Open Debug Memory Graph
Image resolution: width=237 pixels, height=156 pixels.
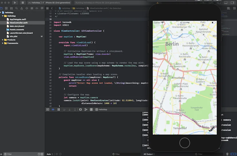[86, 110]
